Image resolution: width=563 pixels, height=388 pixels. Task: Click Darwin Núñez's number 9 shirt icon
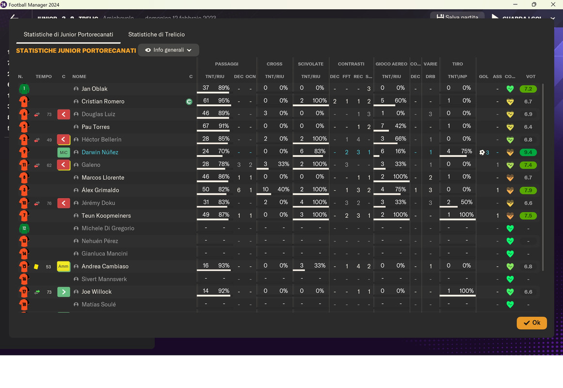tap(24, 152)
